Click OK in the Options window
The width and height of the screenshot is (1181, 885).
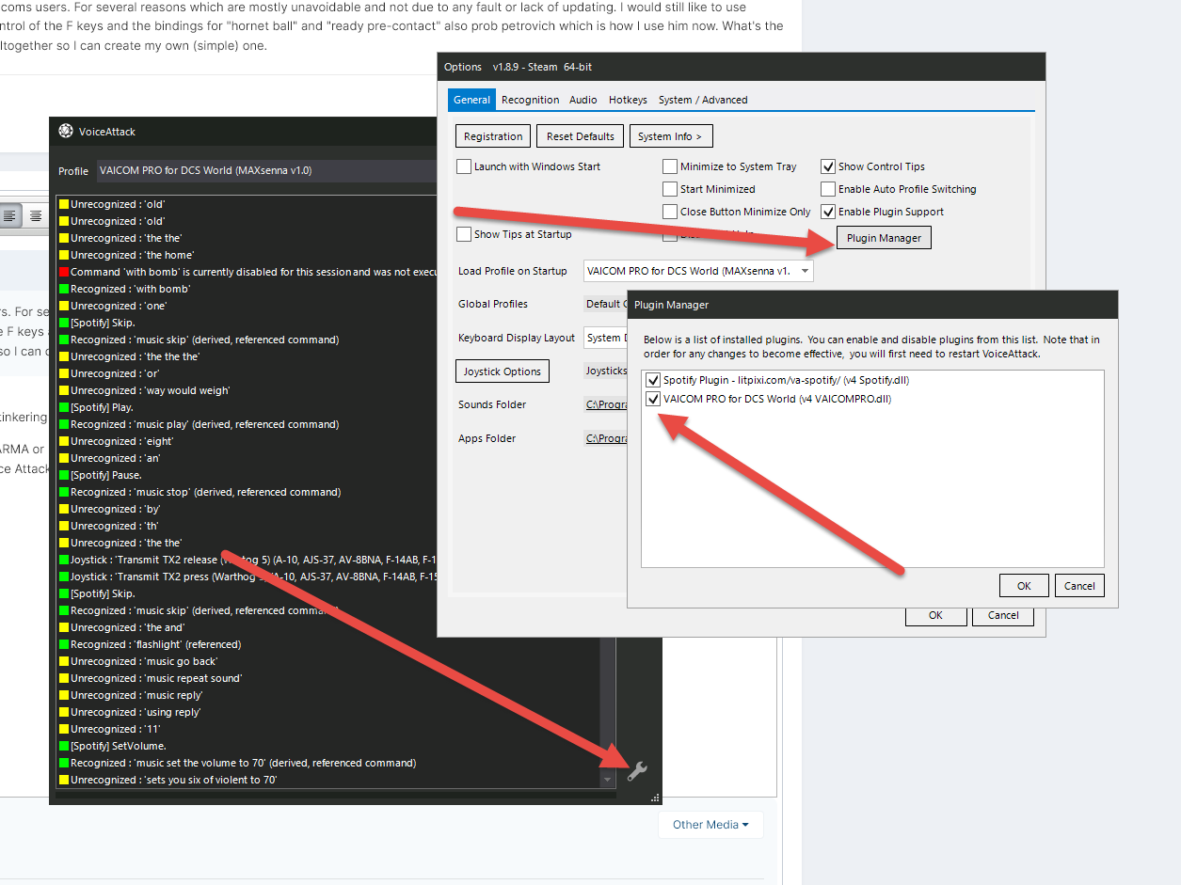935,615
